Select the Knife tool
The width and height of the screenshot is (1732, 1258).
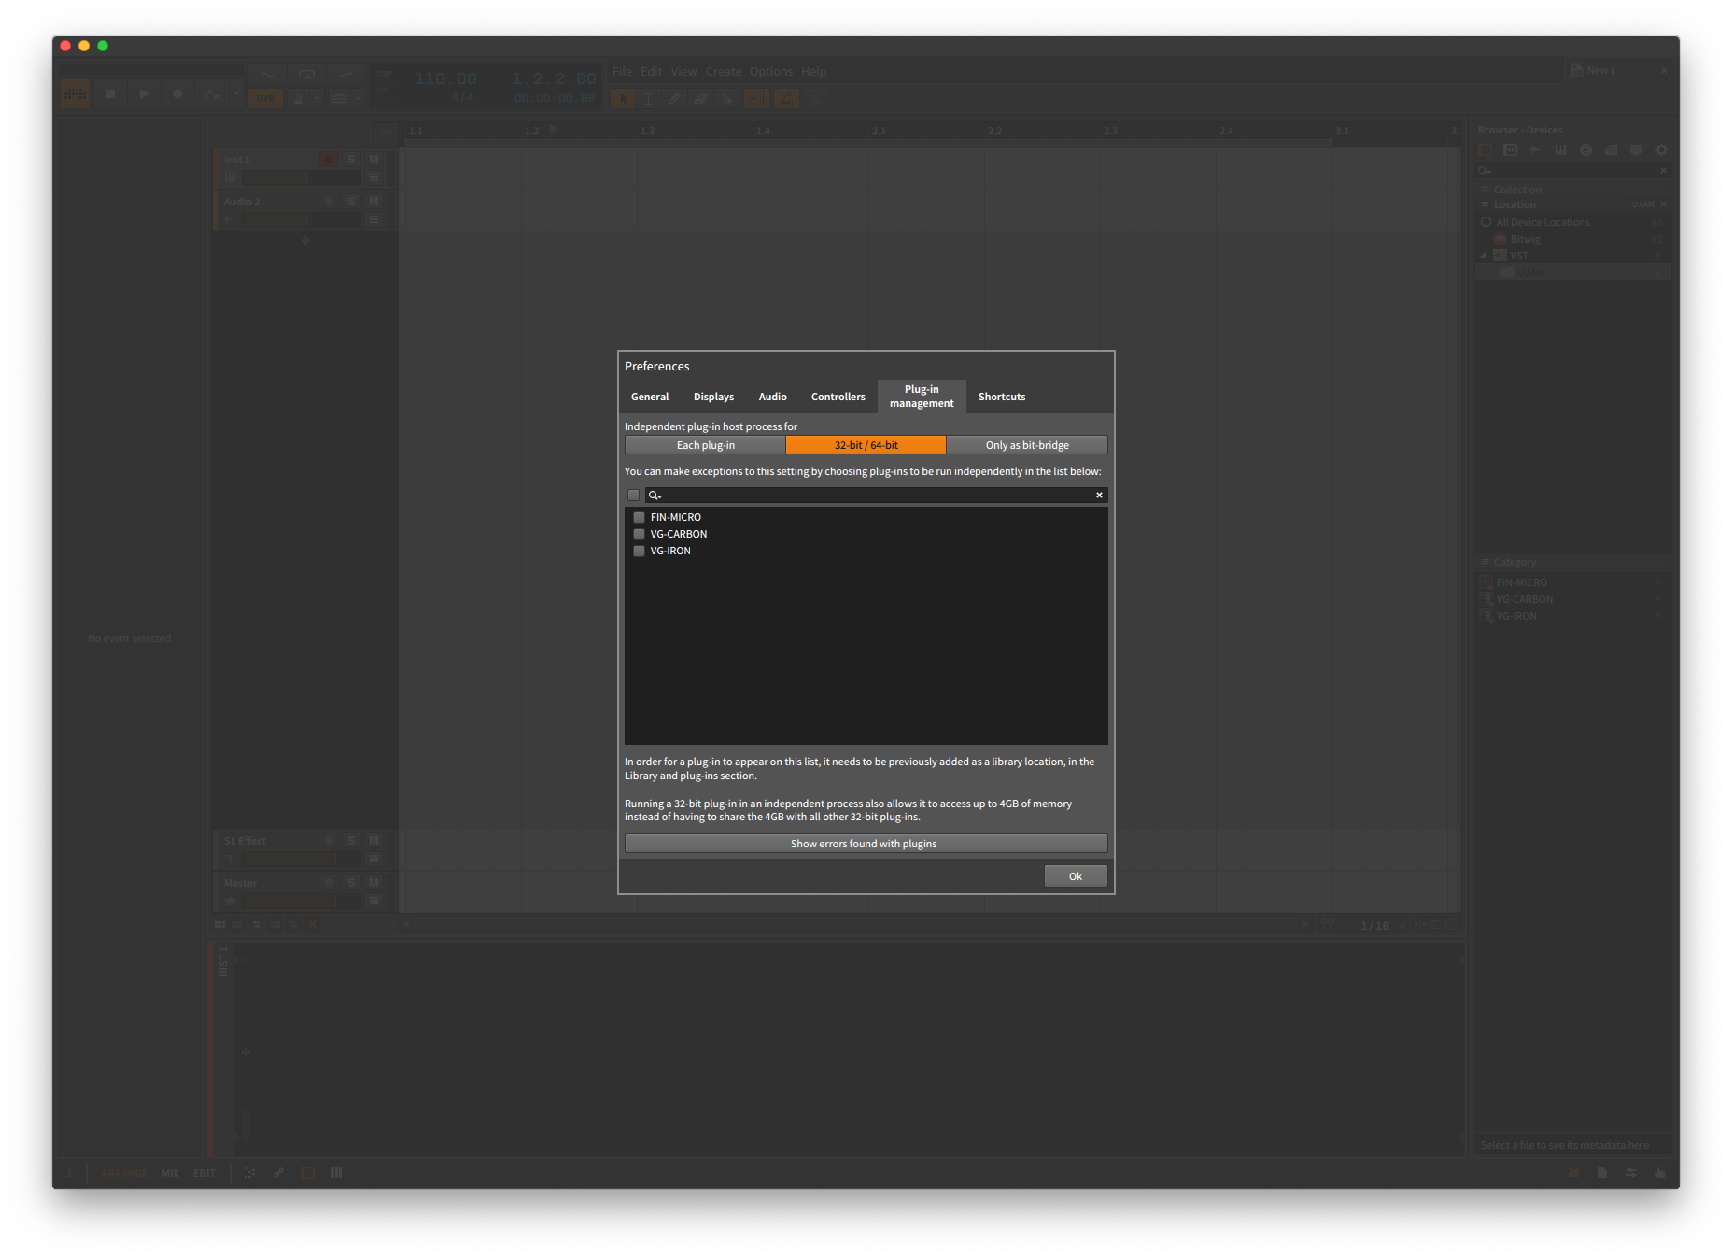point(727,98)
